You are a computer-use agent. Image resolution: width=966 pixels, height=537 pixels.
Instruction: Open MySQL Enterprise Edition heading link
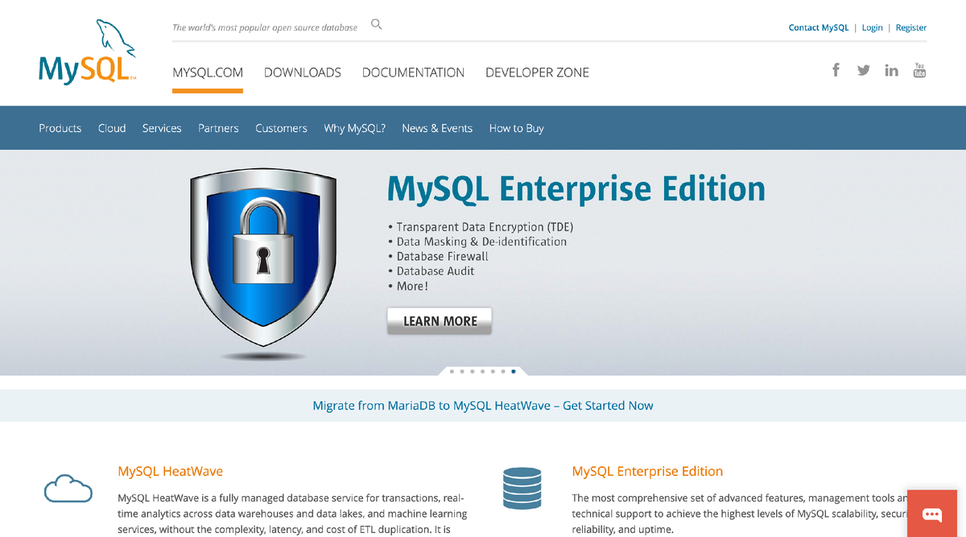[647, 471]
